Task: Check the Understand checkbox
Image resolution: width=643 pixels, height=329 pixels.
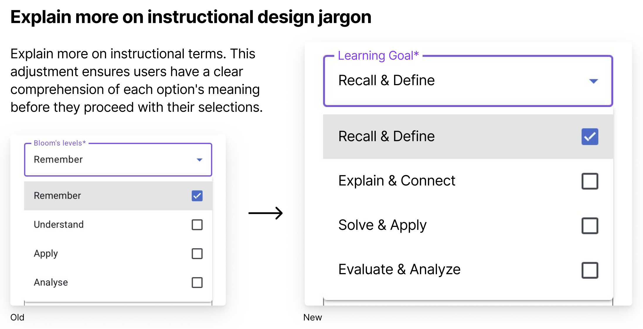Action: [197, 225]
